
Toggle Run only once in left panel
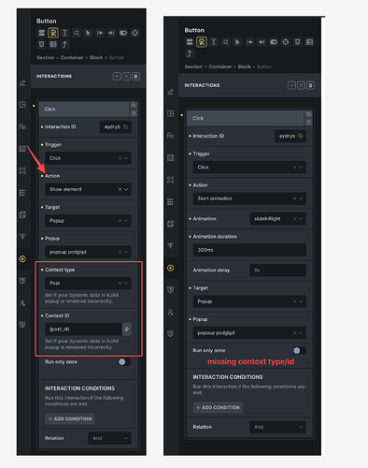click(124, 362)
